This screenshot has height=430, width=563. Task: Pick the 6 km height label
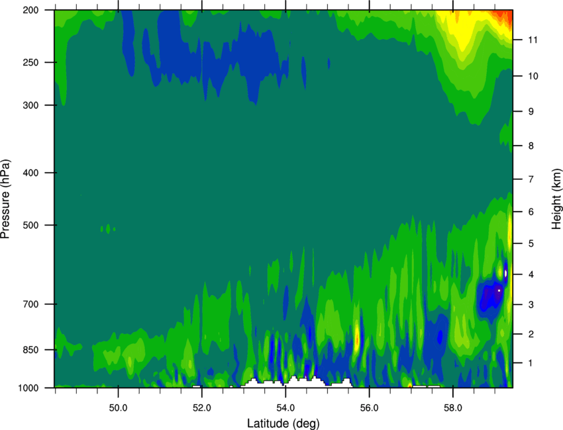pyautogui.click(x=531, y=212)
